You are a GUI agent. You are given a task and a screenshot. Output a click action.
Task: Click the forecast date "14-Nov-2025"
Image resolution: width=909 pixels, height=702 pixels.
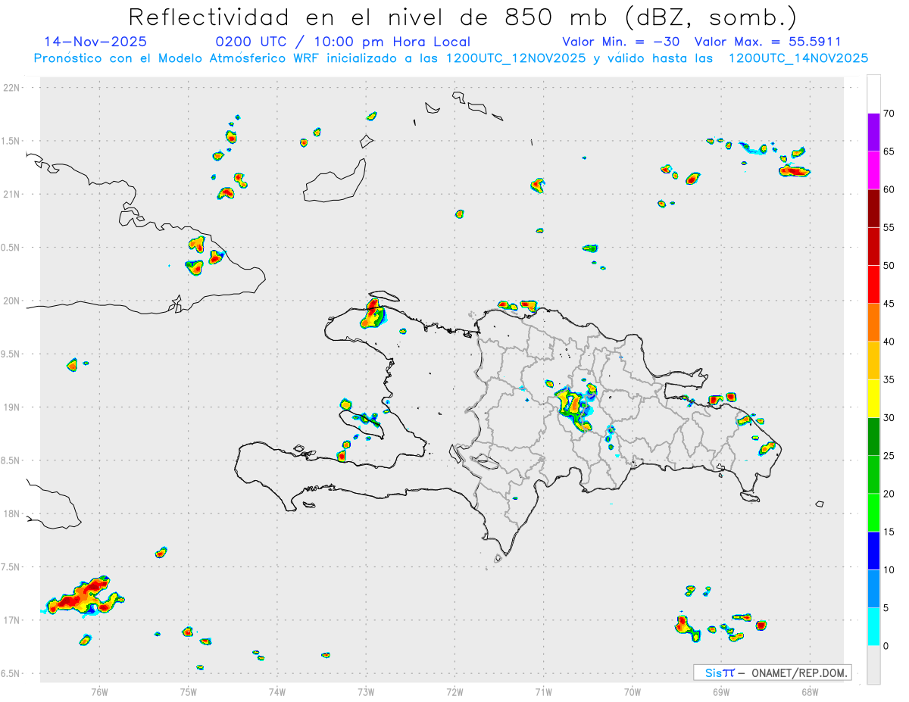pos(95,42)
